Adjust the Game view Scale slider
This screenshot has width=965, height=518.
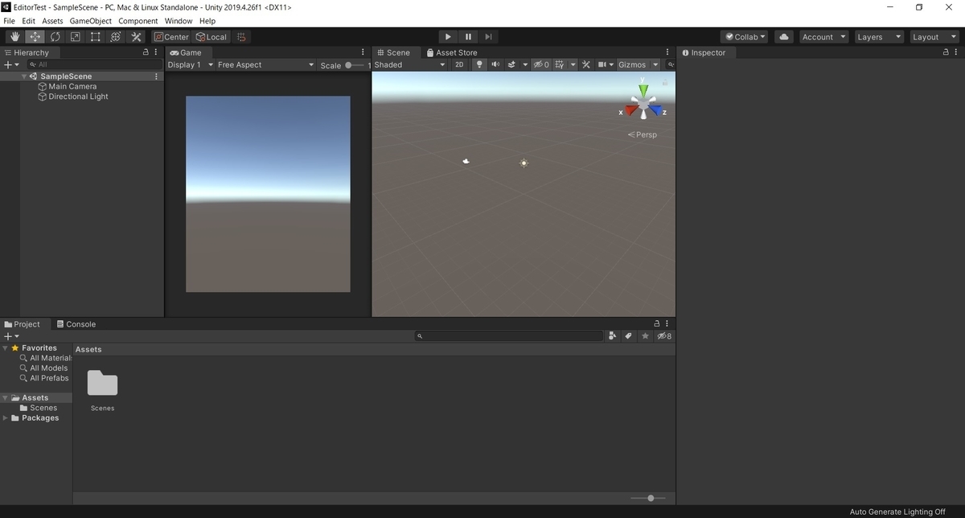(355, 65)
